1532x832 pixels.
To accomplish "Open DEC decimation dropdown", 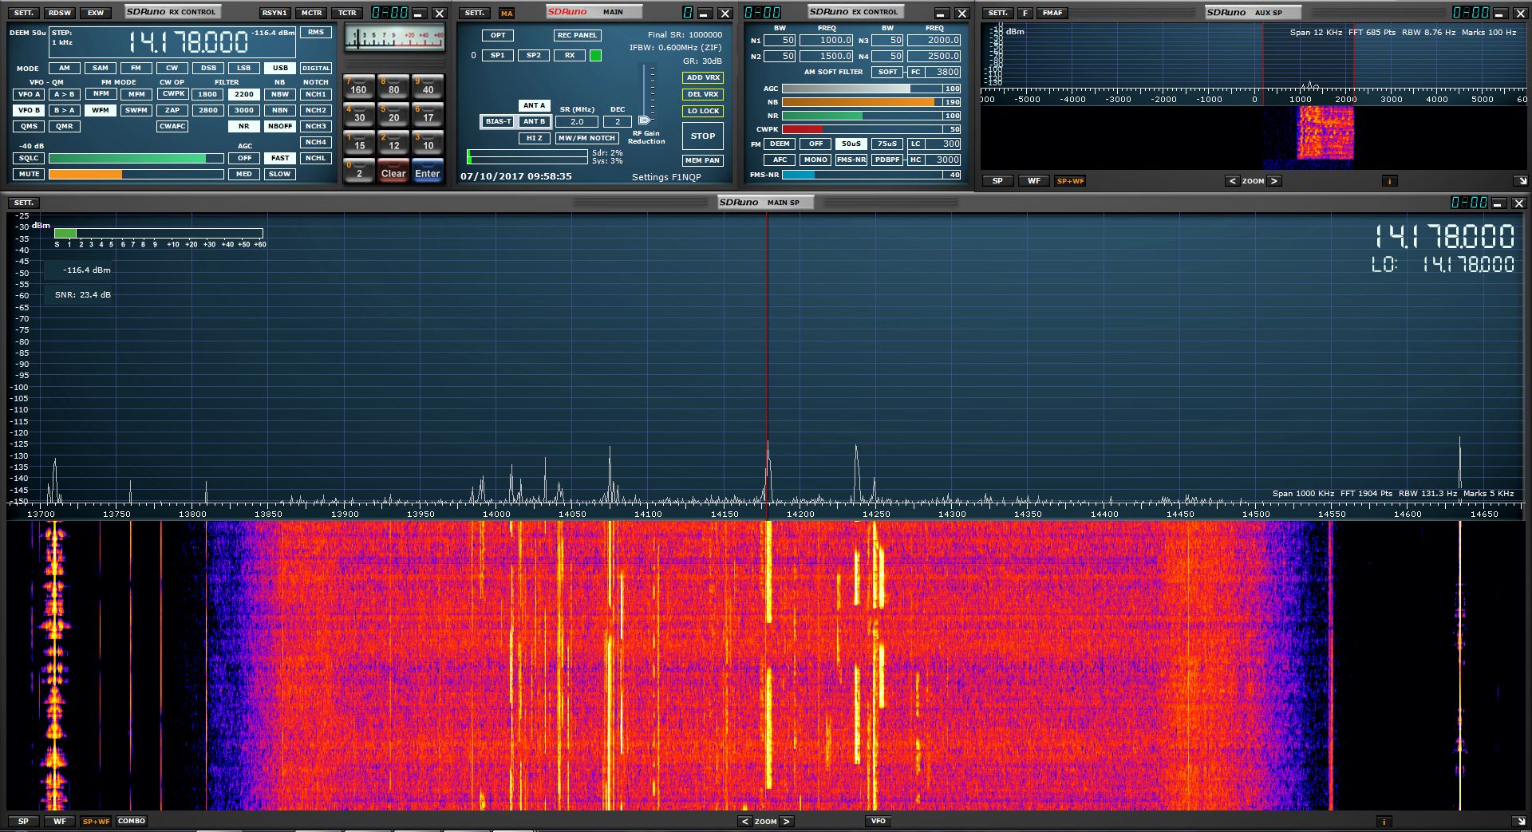I will [618, 121].
